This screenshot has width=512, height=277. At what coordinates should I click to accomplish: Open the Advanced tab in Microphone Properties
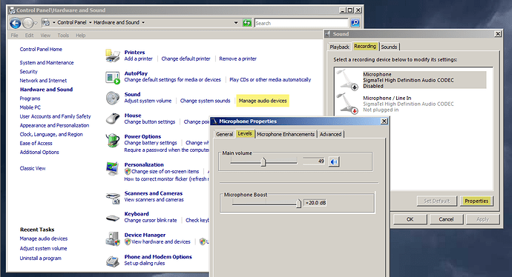330,134
